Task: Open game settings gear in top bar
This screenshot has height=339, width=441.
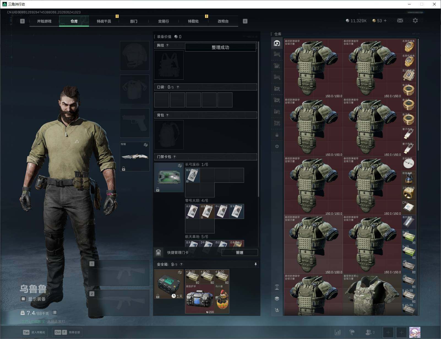Action: click(415, 20)
